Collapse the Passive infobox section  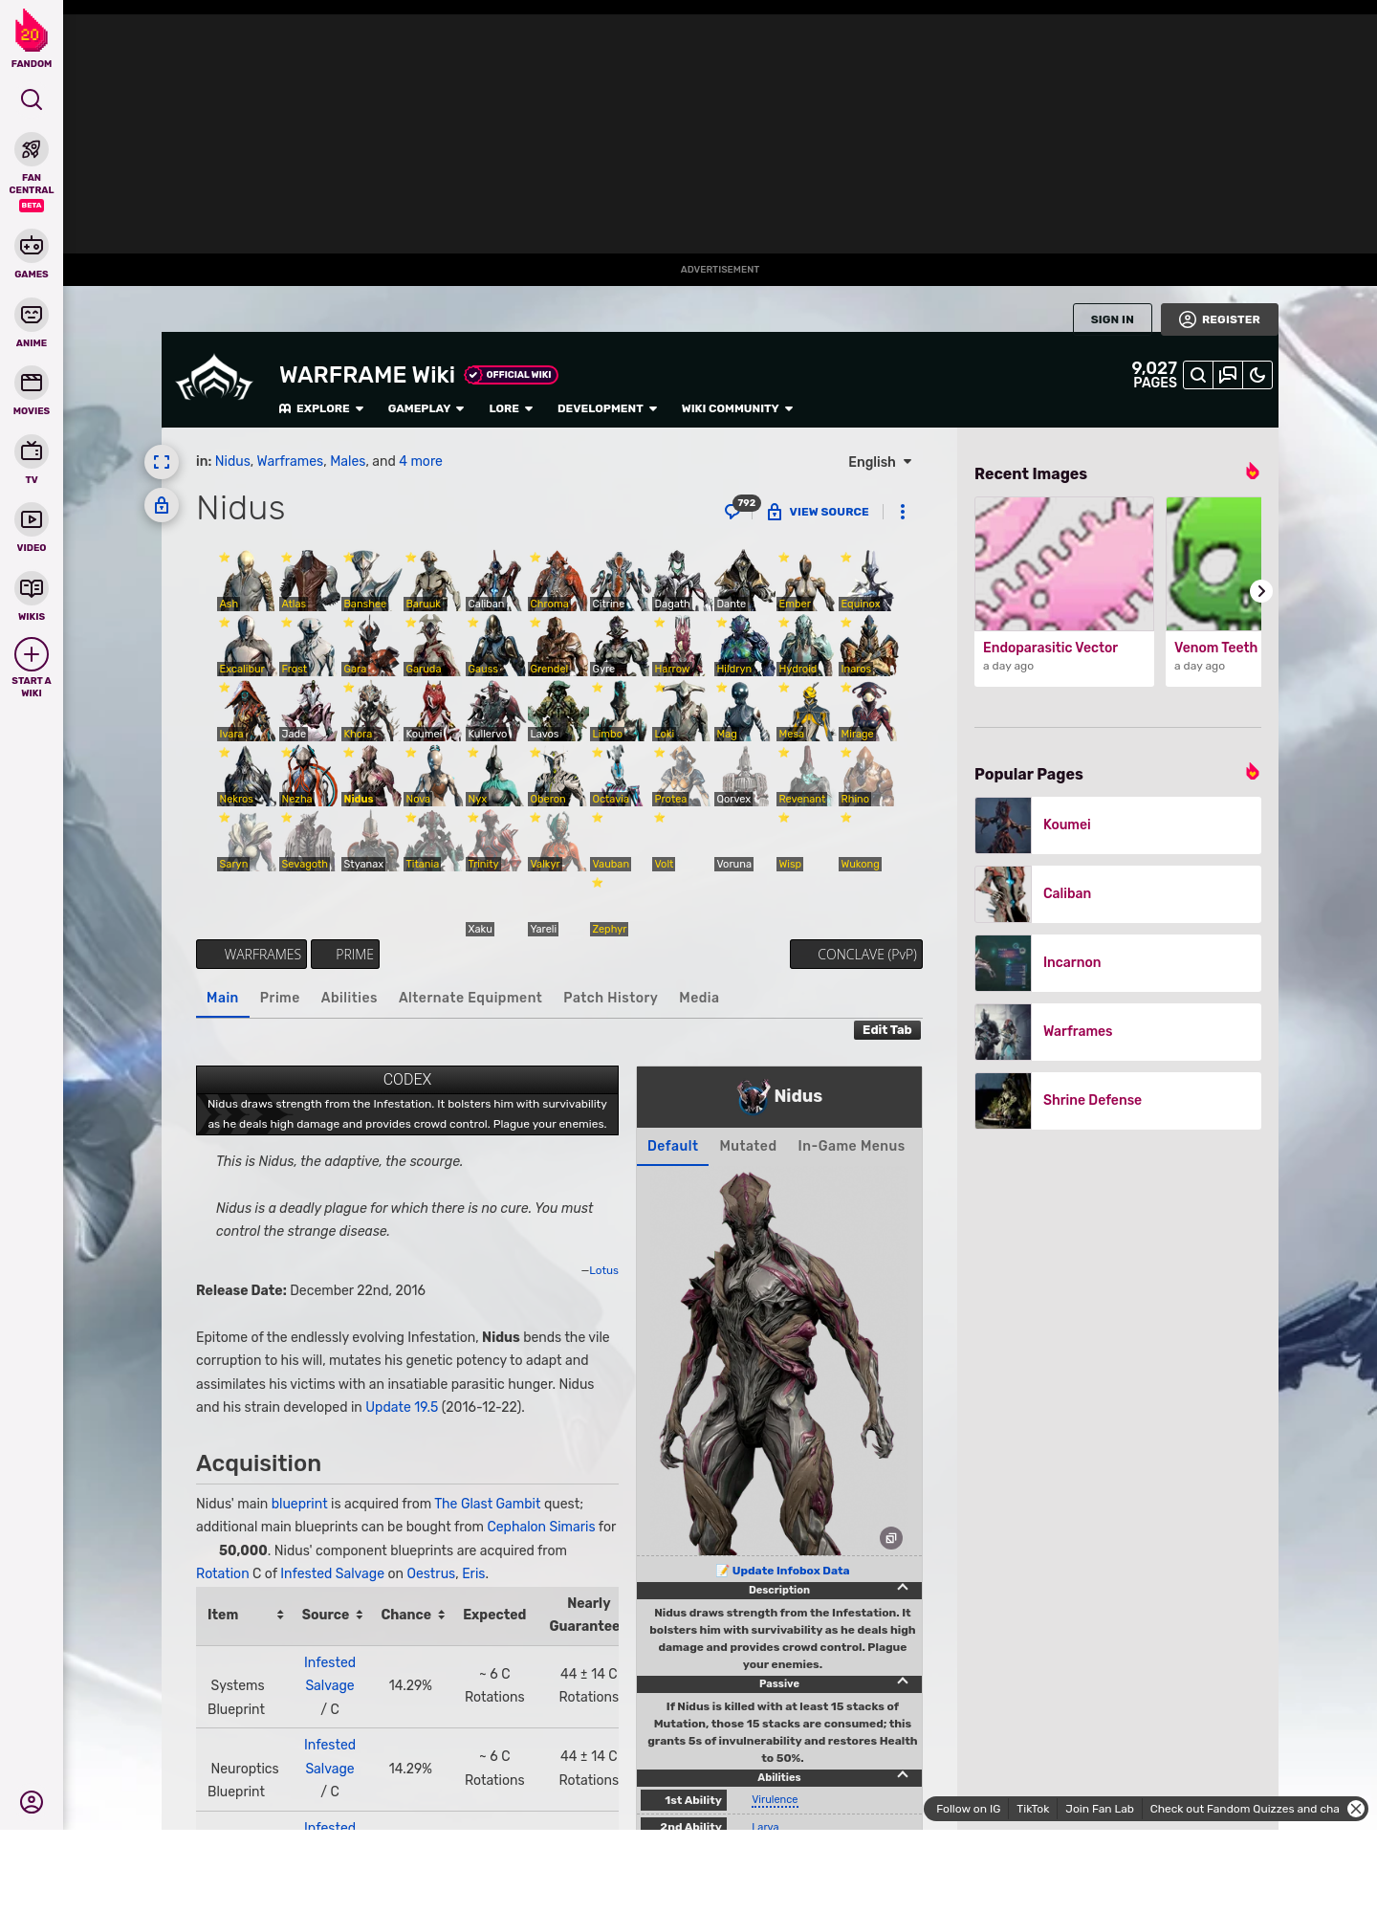point(902,1682)
